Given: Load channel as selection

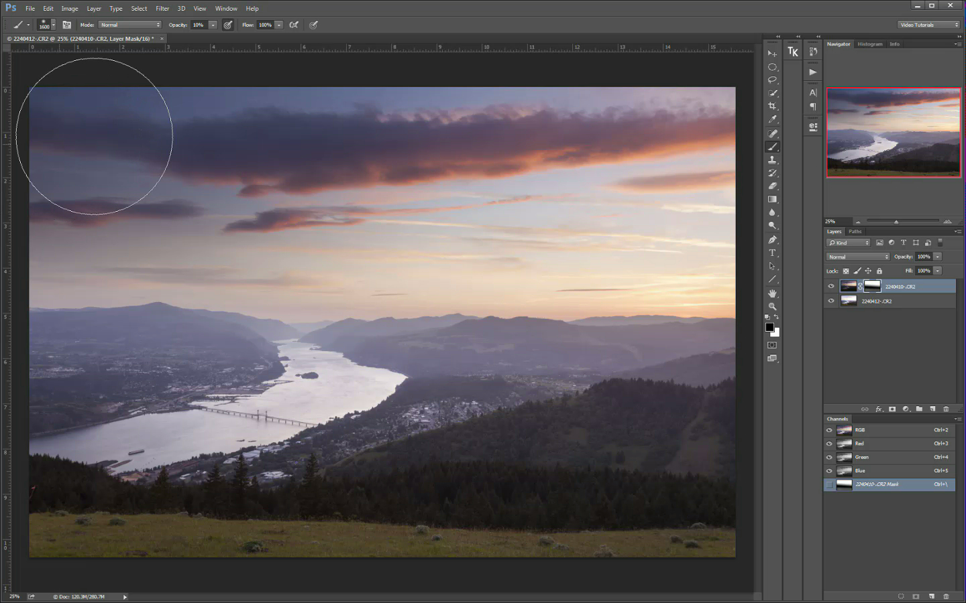Looking at the screenshot, I should (x=901, y=596).
